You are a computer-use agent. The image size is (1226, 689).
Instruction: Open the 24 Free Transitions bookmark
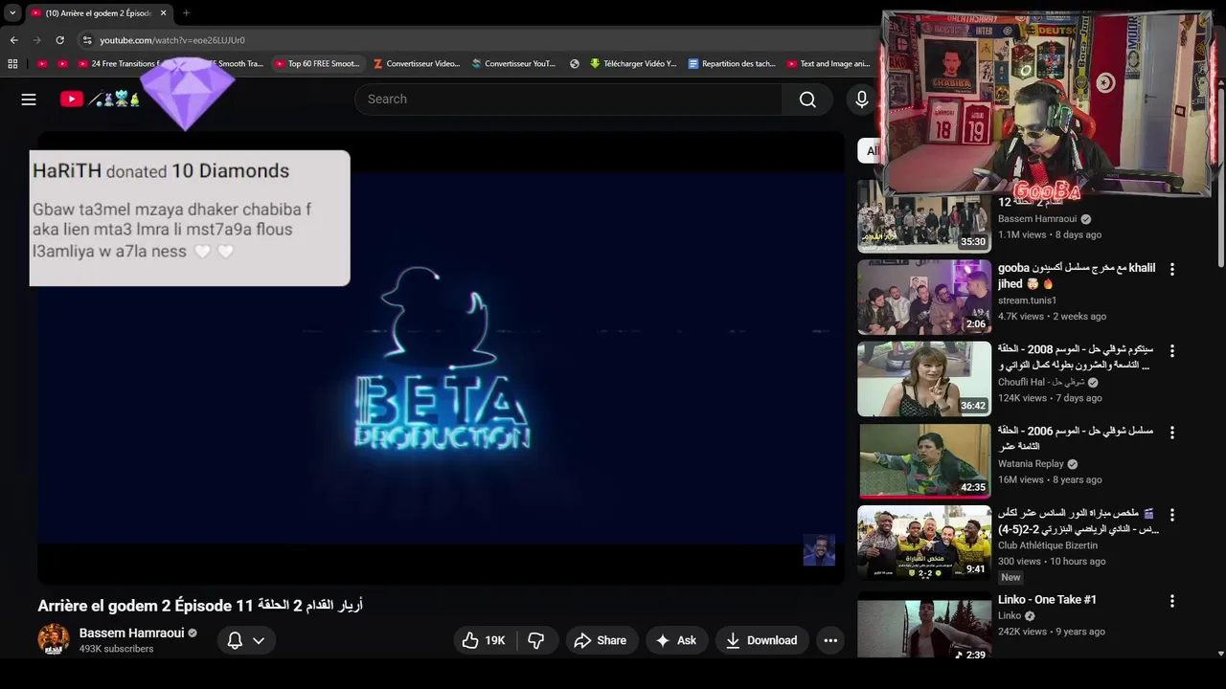pyautogui.click(x=119, y=64)
